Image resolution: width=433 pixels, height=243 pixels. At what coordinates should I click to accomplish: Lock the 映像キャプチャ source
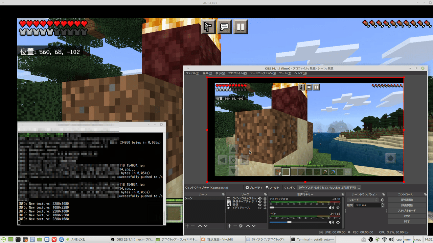(x=265, y=201)
